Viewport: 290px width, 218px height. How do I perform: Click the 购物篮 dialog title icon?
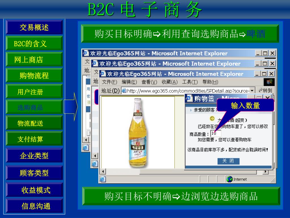pos(189,98)
